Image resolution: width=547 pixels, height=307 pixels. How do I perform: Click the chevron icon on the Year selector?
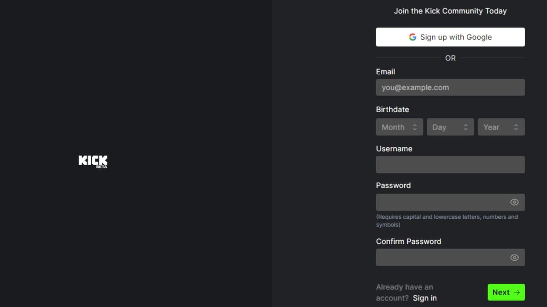coord(516,127)
